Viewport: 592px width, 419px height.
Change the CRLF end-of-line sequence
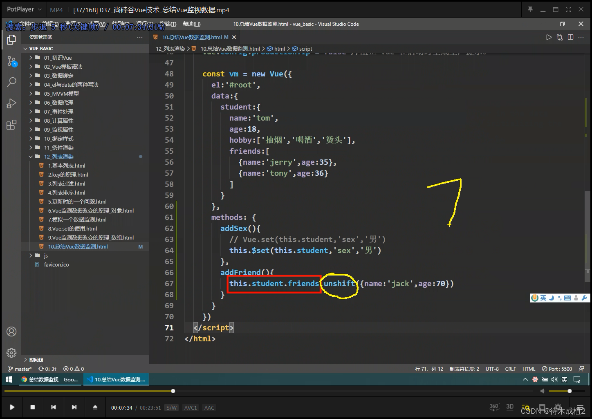(510, 369)
